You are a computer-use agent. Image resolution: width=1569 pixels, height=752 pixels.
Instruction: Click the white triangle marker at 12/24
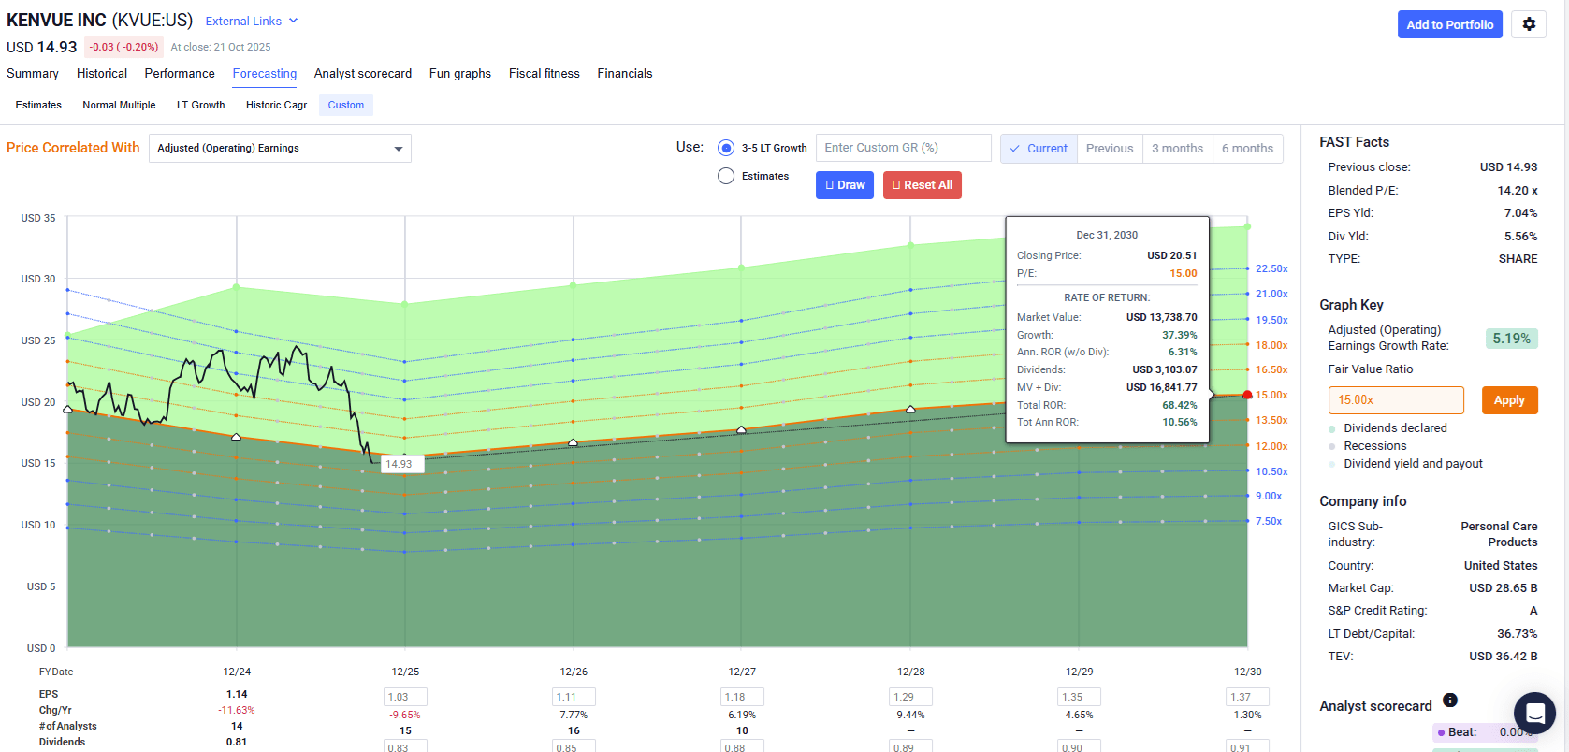click(x=236, y=437)
